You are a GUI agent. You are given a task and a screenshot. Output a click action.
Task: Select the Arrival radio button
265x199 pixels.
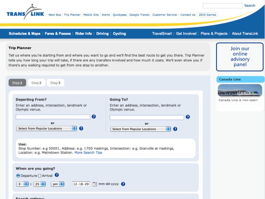click(x=40, y=176)
